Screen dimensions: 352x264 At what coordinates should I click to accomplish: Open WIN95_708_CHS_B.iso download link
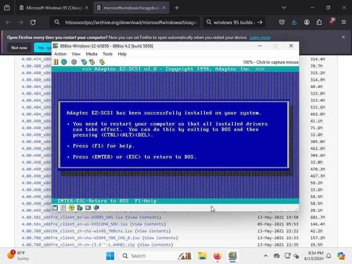[80, 238]
